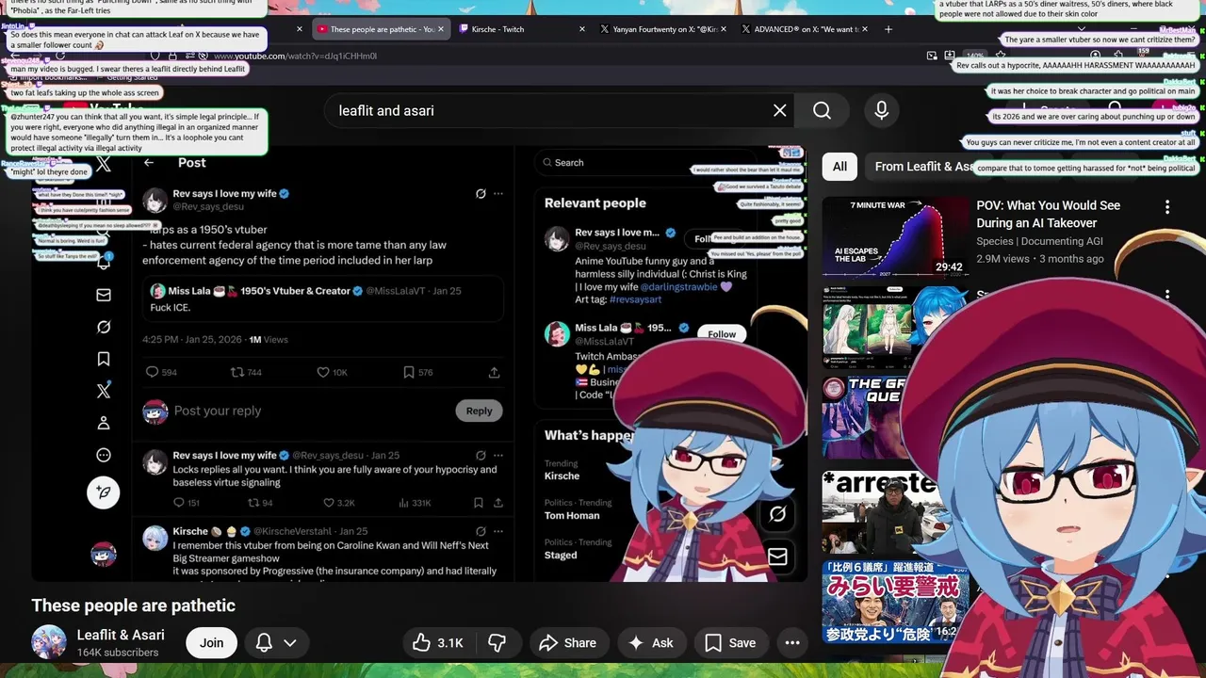Select the From Leaflit & Asari chip

click(x=923, y=167)
